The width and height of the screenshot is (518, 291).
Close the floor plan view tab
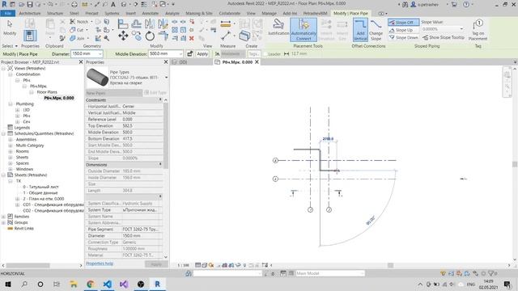click(257, 62)
